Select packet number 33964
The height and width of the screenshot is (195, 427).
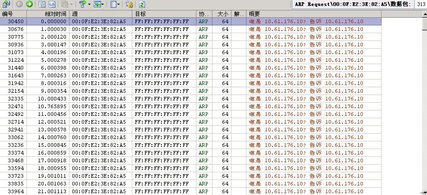click(16, 191)
